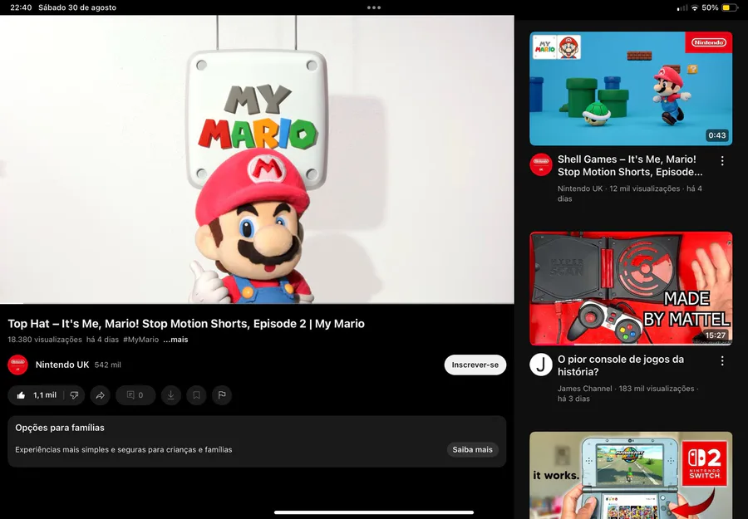Tap Shell Games metadata '12 mil visualizações'

[644, 189]
